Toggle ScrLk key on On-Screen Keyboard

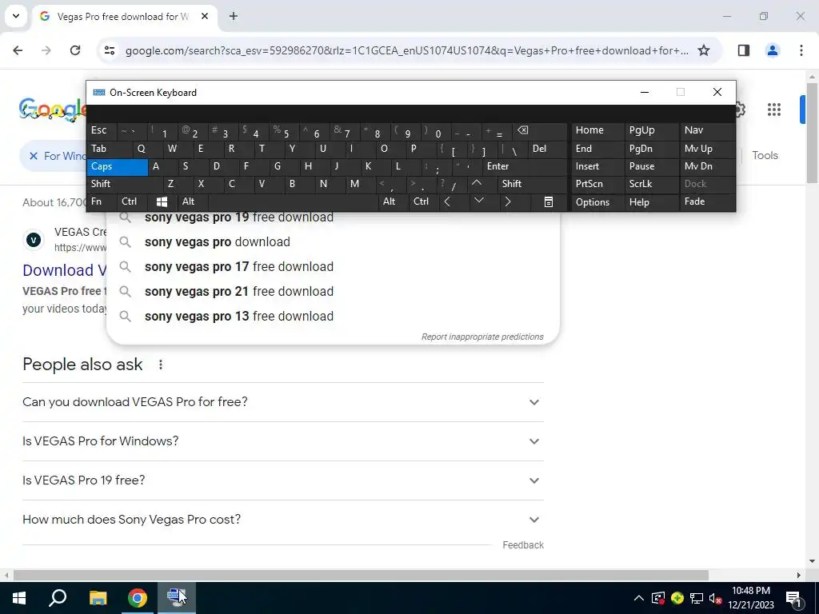tap(651, 184)
